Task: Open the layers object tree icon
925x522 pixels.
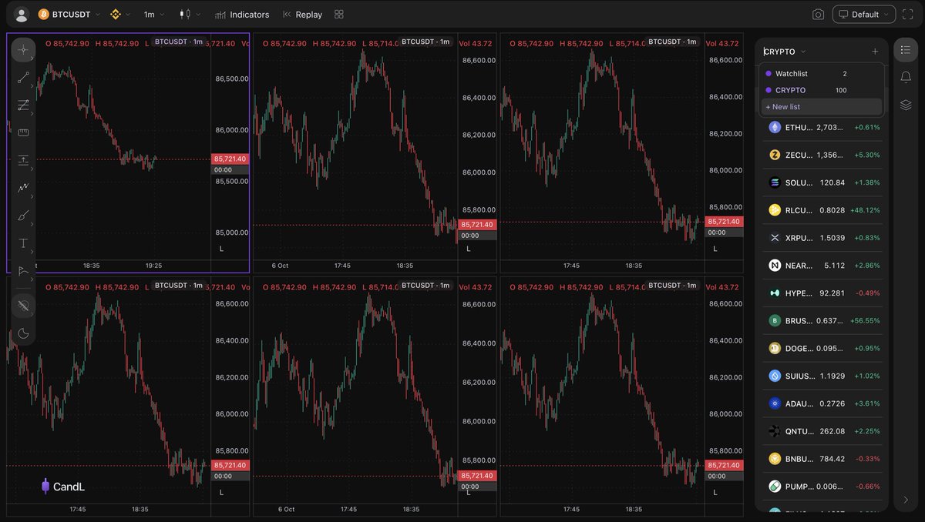Action: tap(906, 105)
